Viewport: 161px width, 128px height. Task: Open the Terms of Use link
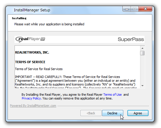pyautogui.click(x=113, y=95)
